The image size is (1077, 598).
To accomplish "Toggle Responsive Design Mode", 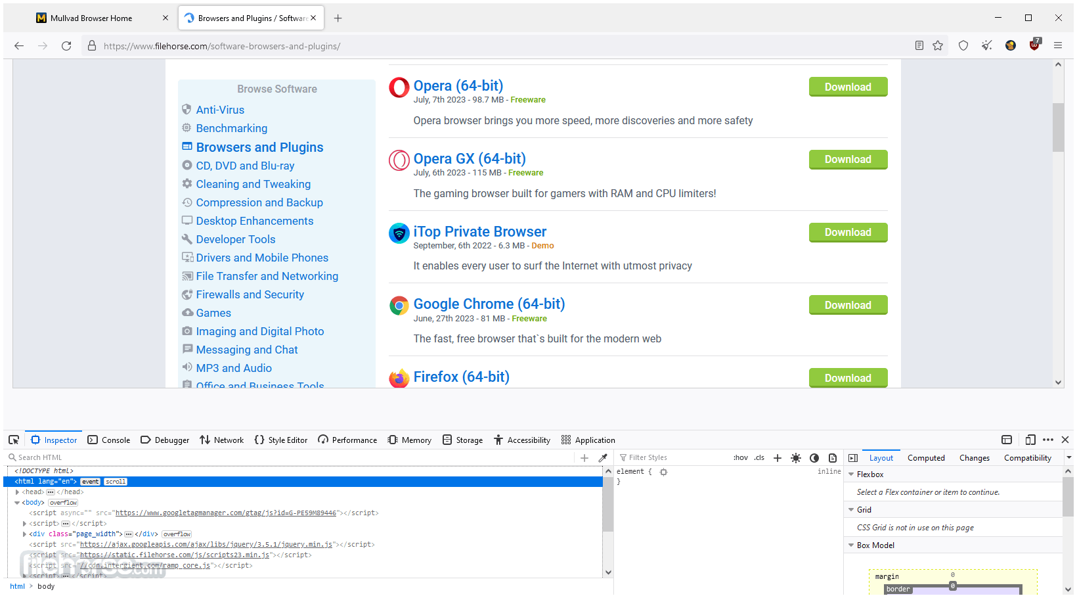I will coord(1030,440).
